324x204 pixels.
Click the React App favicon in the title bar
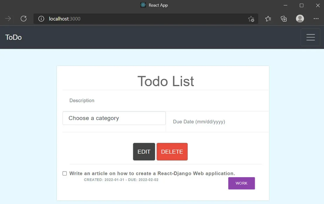click(x=143, y=5)
